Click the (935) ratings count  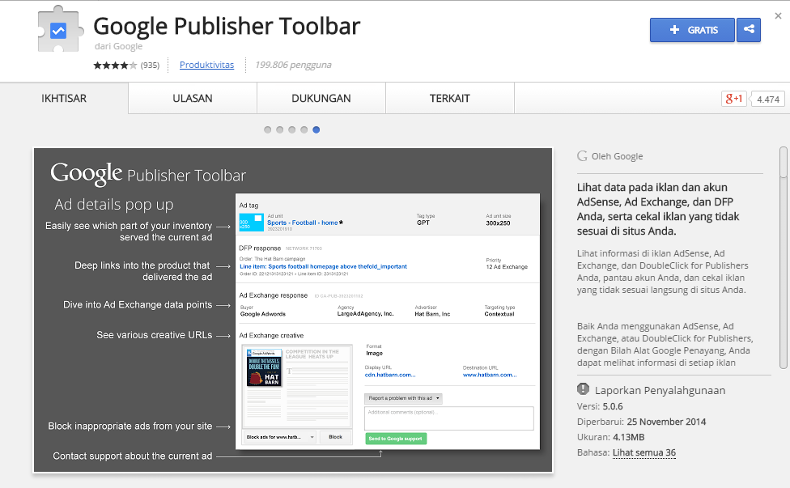(x=150, y=66)
